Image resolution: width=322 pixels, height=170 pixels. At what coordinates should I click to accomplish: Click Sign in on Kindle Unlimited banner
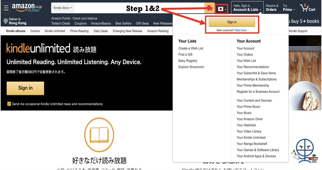25,88
